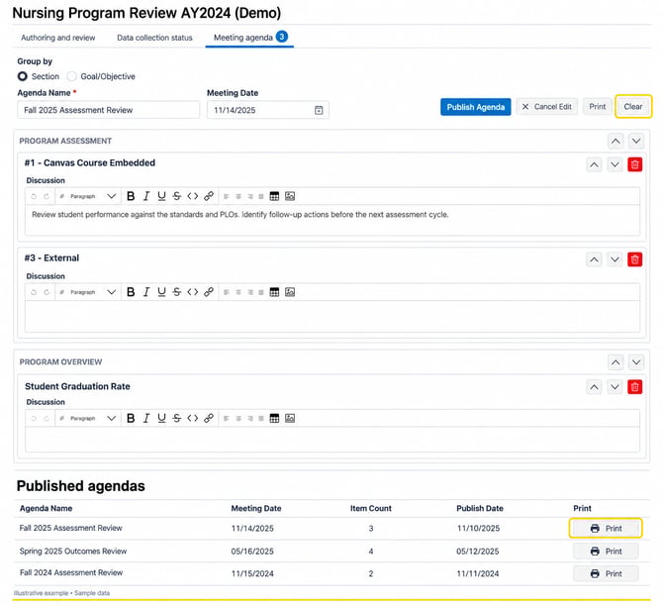The height and width of the screenshot is (606, 663).
Task: Click into Student Graduation Rate discussion area
Action: [x=332, y=440]
